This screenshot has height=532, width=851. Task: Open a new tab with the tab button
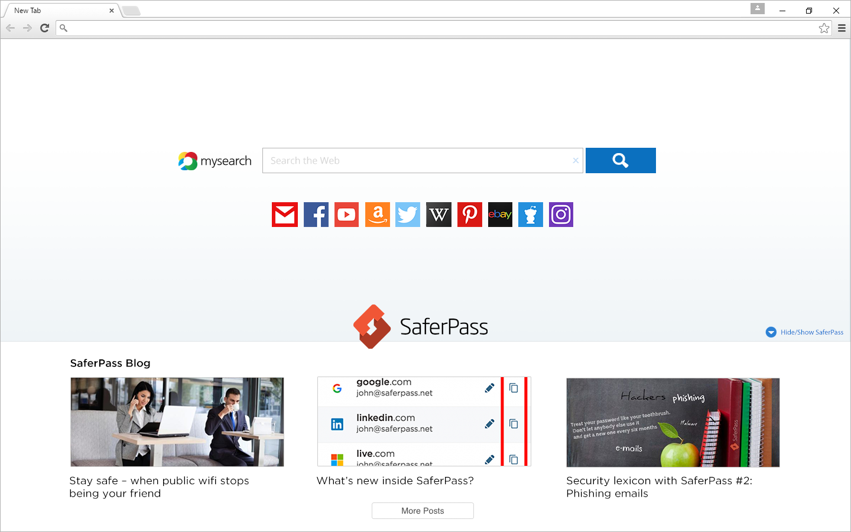coord(131,11)
